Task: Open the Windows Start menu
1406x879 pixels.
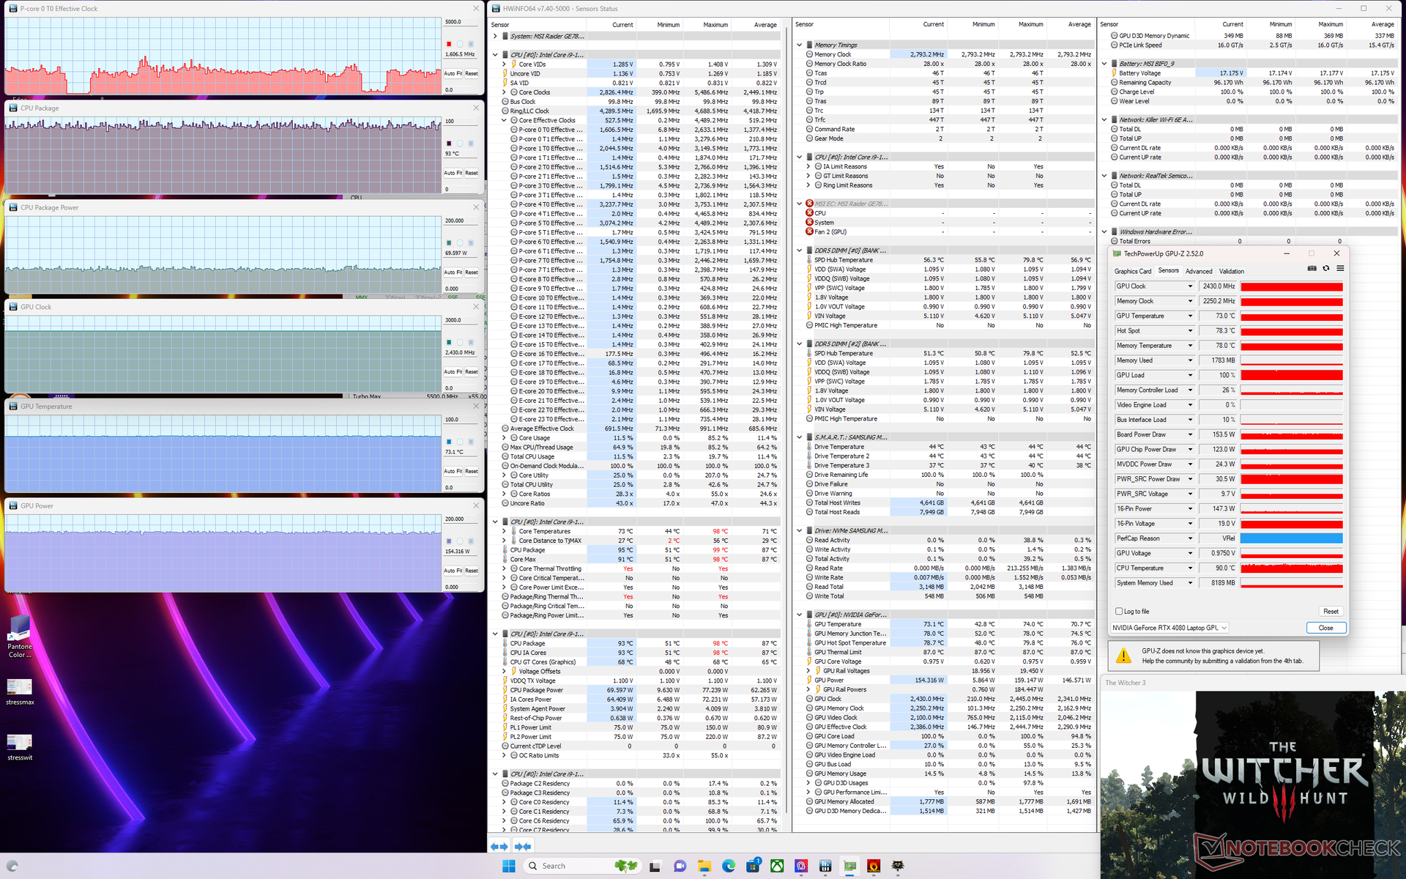Action: pyautogui.click(x=509, y=866)
